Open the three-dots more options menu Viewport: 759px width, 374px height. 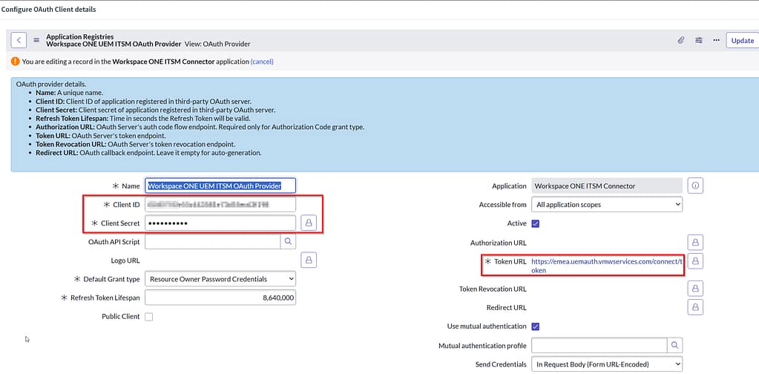pyautogui.click(x=717, y=40)
